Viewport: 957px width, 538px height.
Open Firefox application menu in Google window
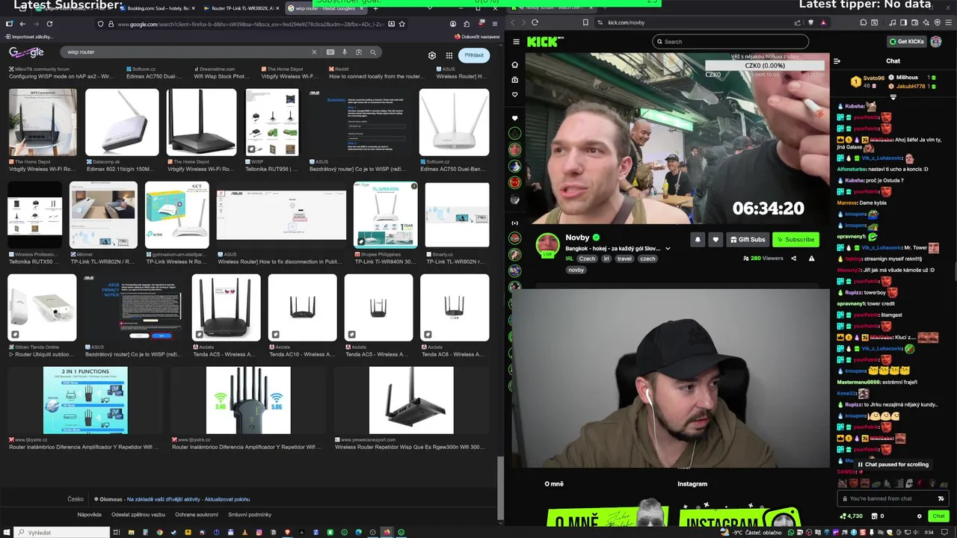click(495, 24)
